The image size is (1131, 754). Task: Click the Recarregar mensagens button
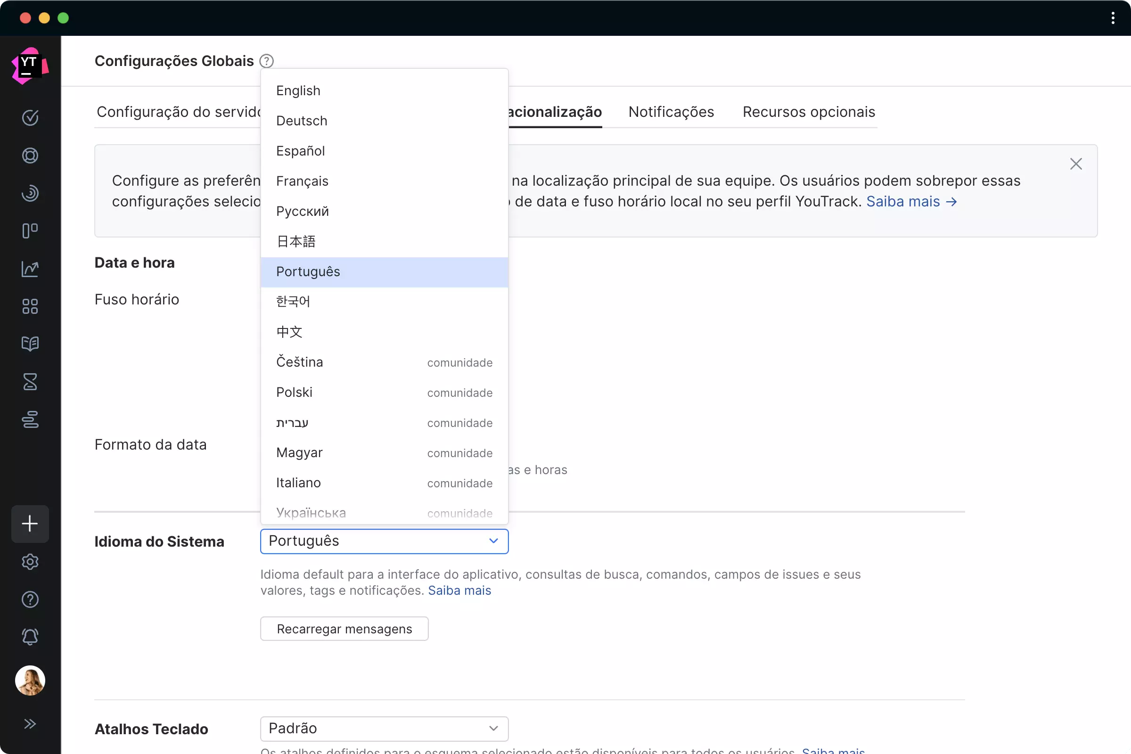(344, 629)
